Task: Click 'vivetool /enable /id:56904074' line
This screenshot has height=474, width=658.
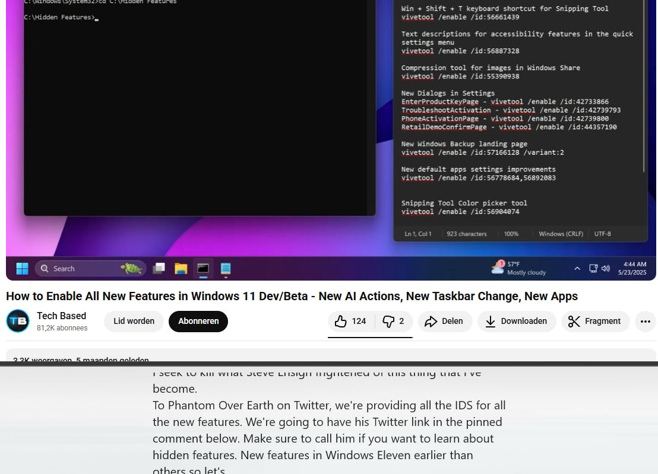Action: coord(460,212)
